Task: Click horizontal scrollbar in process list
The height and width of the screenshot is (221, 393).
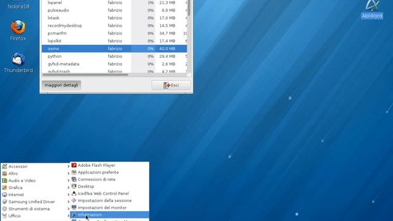Action: tap(85, 75)
